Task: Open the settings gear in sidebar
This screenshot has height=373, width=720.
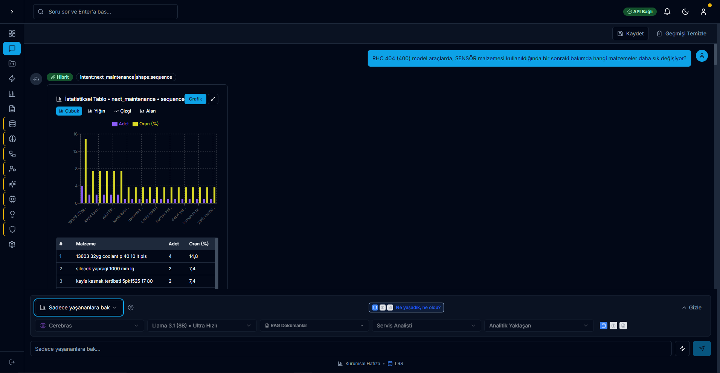Action: [x=12, y=244]
